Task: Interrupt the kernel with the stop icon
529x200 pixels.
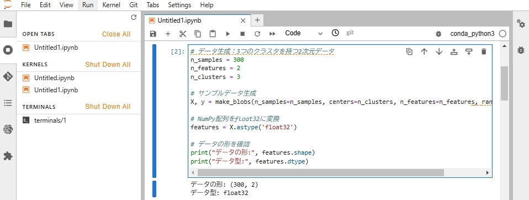Action: click(242, 34)
